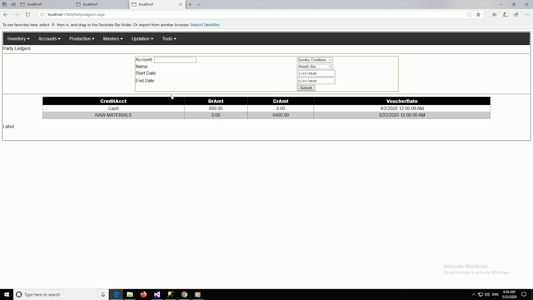The width and height of the screenshot is (533, 300).
Task: Open the Add notes pen icon
Action: 505,15
